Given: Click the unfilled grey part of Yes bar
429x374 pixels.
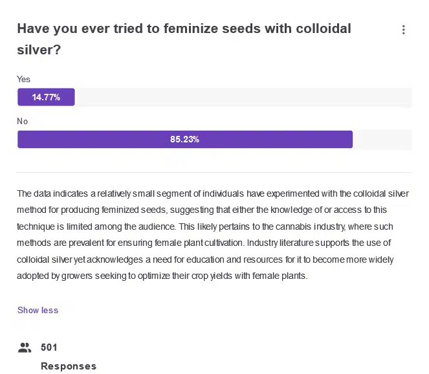Looking at the screenshot, I should 243,97.
